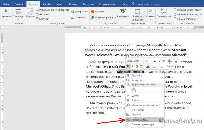Open Абзац... from context menu

point(145,100)
